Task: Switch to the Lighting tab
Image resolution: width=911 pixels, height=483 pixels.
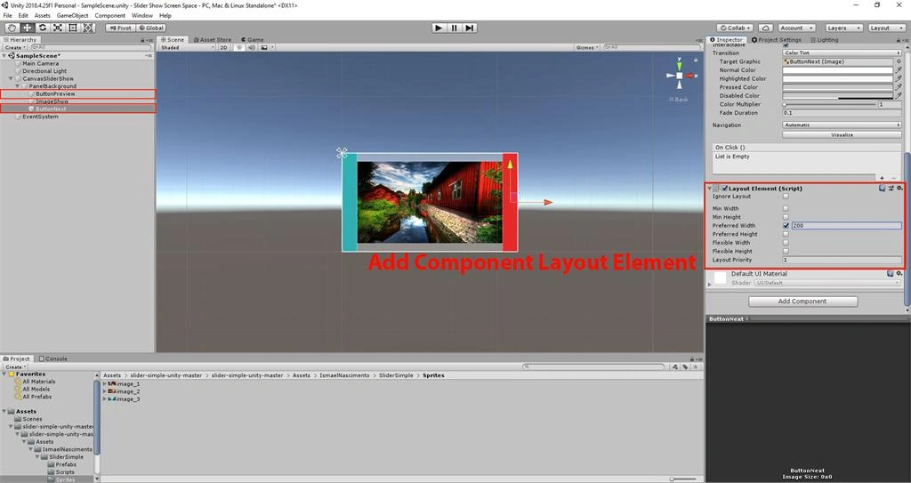Action: point(825,39)
